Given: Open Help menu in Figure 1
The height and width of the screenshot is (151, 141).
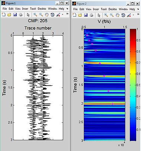Looking at the screenshot, I should (61, 9).
